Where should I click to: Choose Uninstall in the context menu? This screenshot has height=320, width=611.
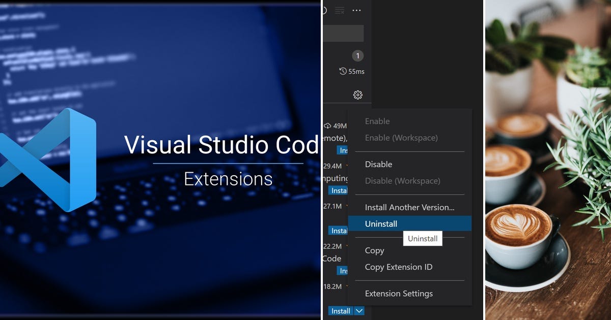(x=410, y=223)
